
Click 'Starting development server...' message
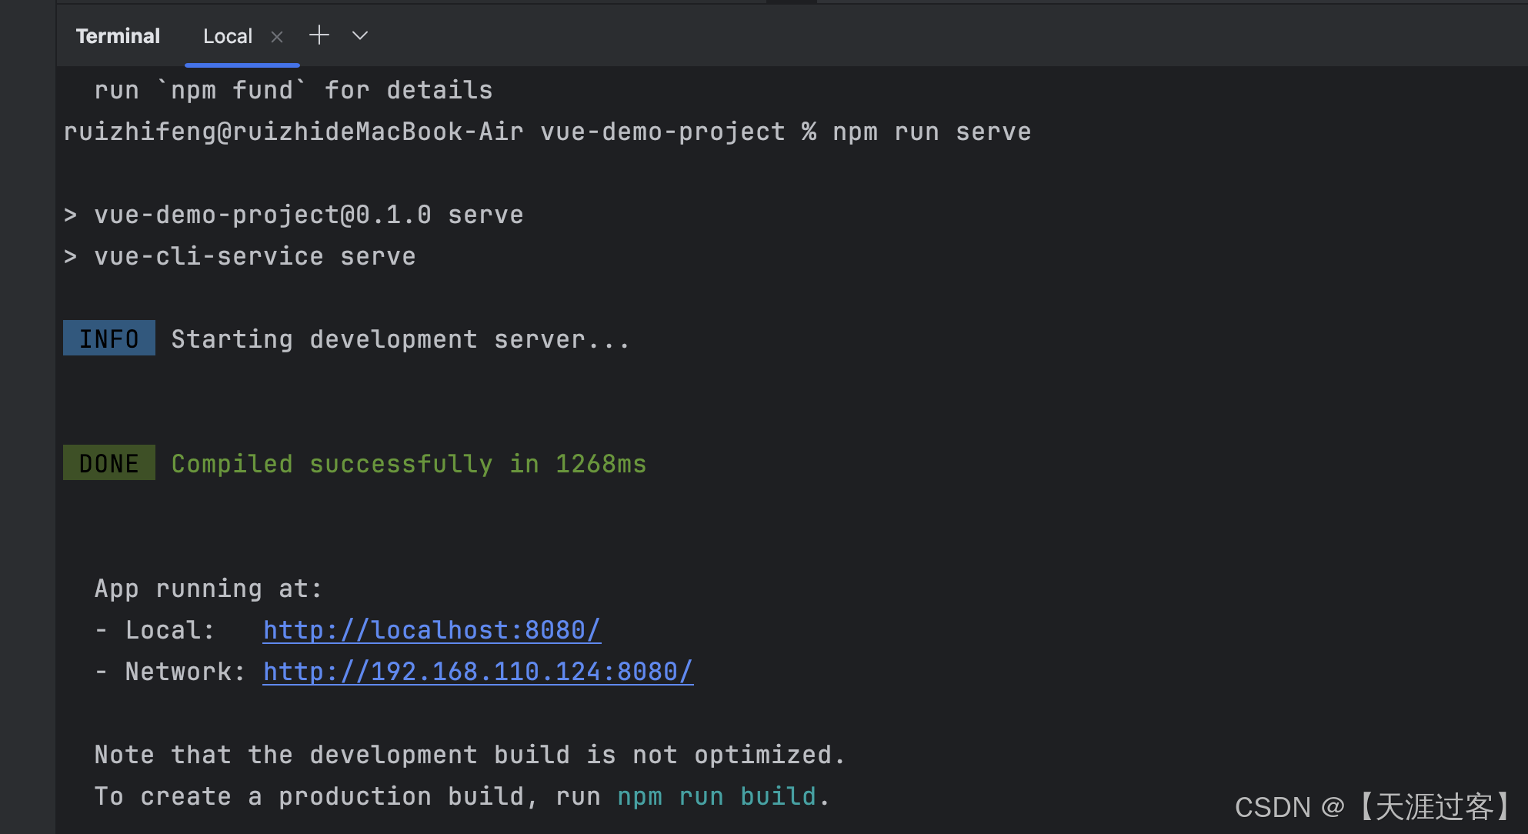(400, 339)
